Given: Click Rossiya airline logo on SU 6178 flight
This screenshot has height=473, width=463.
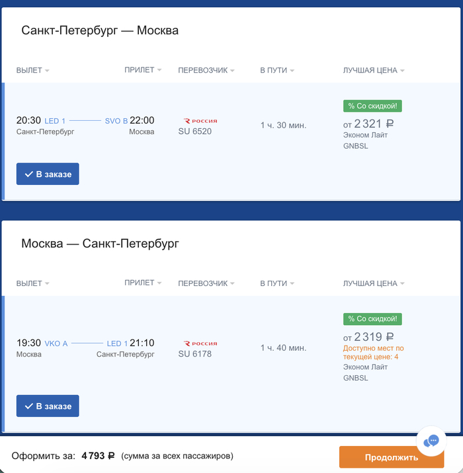Looking at the screenshot, I should 200,344.
